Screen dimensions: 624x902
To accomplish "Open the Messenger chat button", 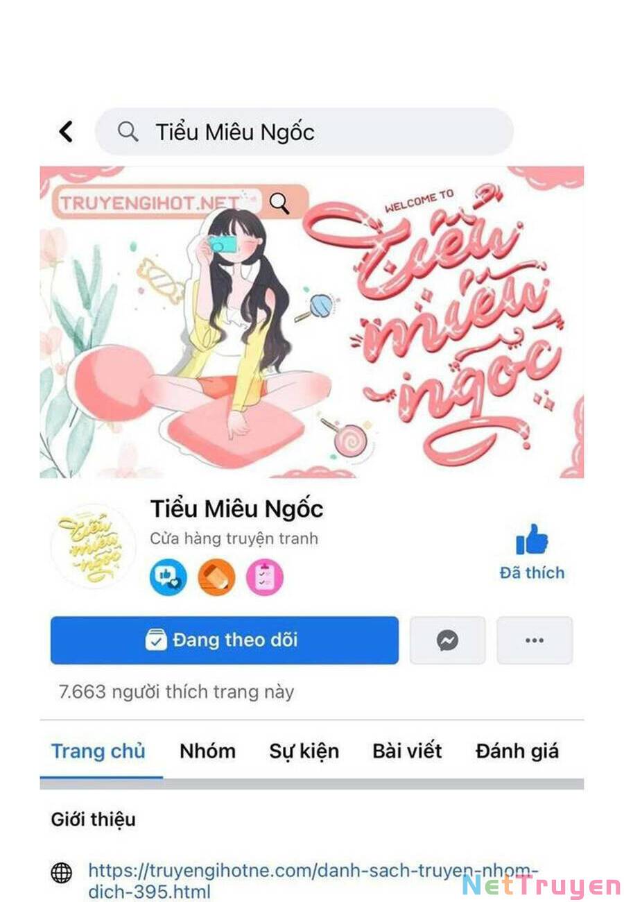I will point(448,640).
